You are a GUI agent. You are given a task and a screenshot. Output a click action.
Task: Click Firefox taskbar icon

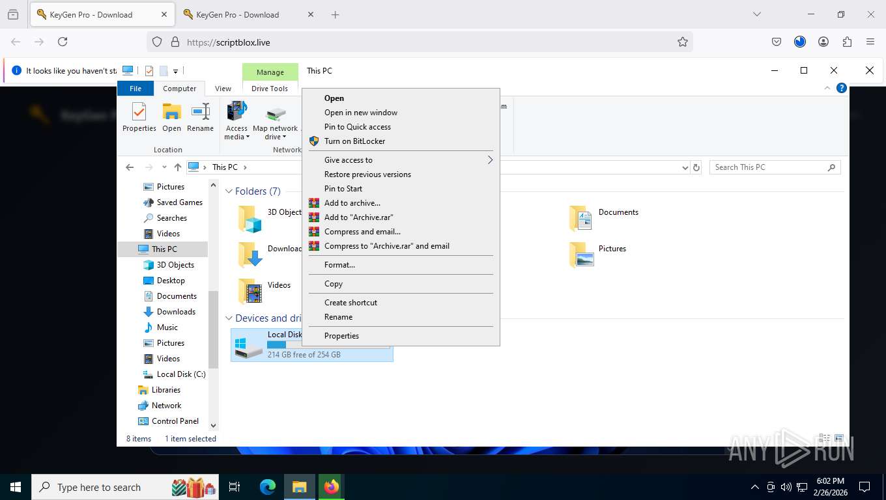click(332, 486)
